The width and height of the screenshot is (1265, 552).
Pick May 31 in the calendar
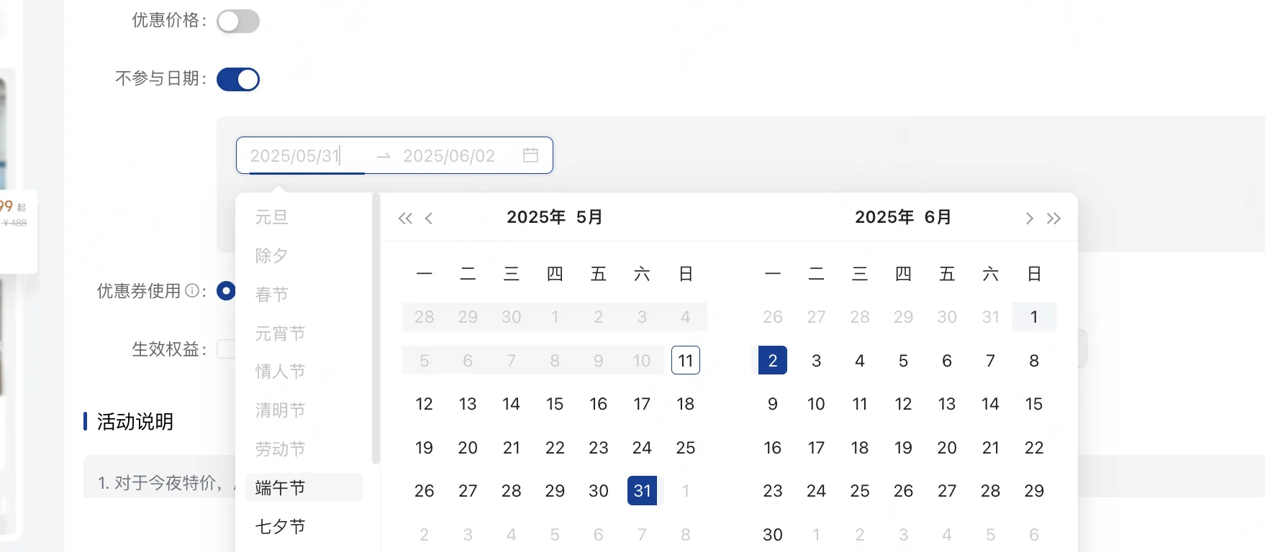pyautogui.click(x=642, y=491)
